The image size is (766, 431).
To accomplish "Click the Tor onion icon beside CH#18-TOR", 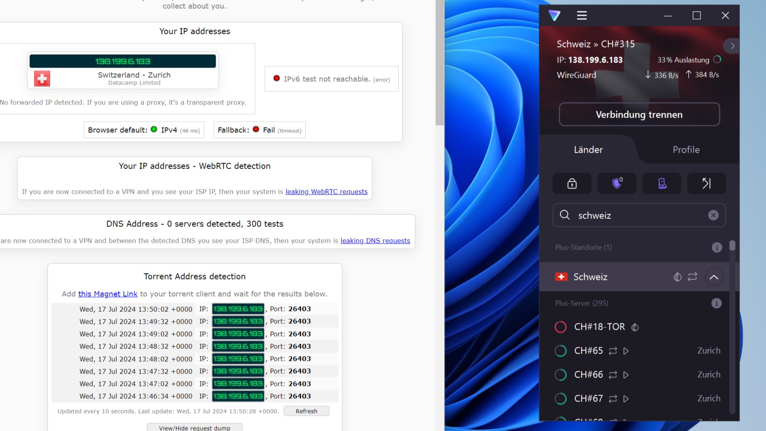I will tap(635, 327).
